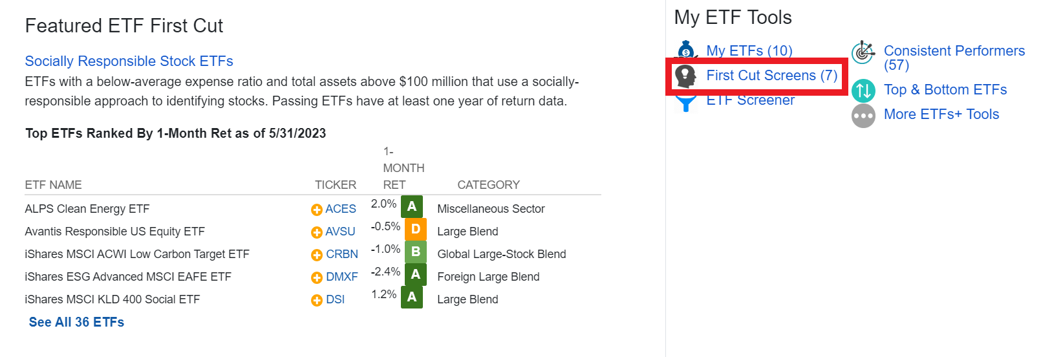Click the orange plus icon by DSI
The width and height of the screenshot is (1041, 357).
pyautogui.click(x=317, y=300)
